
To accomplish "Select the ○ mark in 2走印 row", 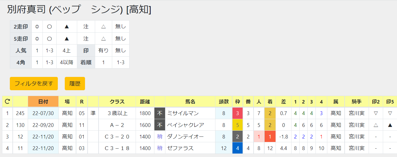I will 49,27.
